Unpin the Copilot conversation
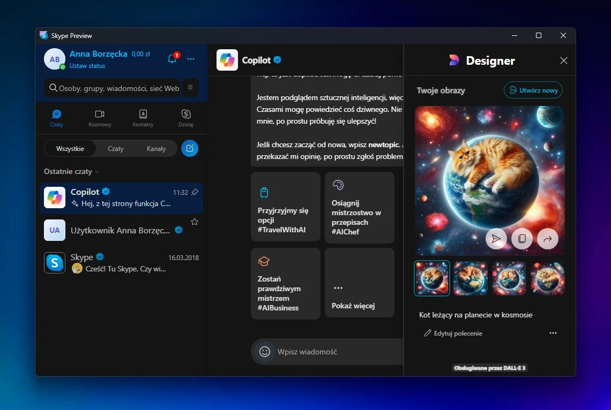The image size is (611, 410). pos(194,191)
